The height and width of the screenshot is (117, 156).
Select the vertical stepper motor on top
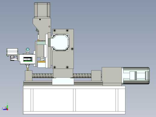42,10
